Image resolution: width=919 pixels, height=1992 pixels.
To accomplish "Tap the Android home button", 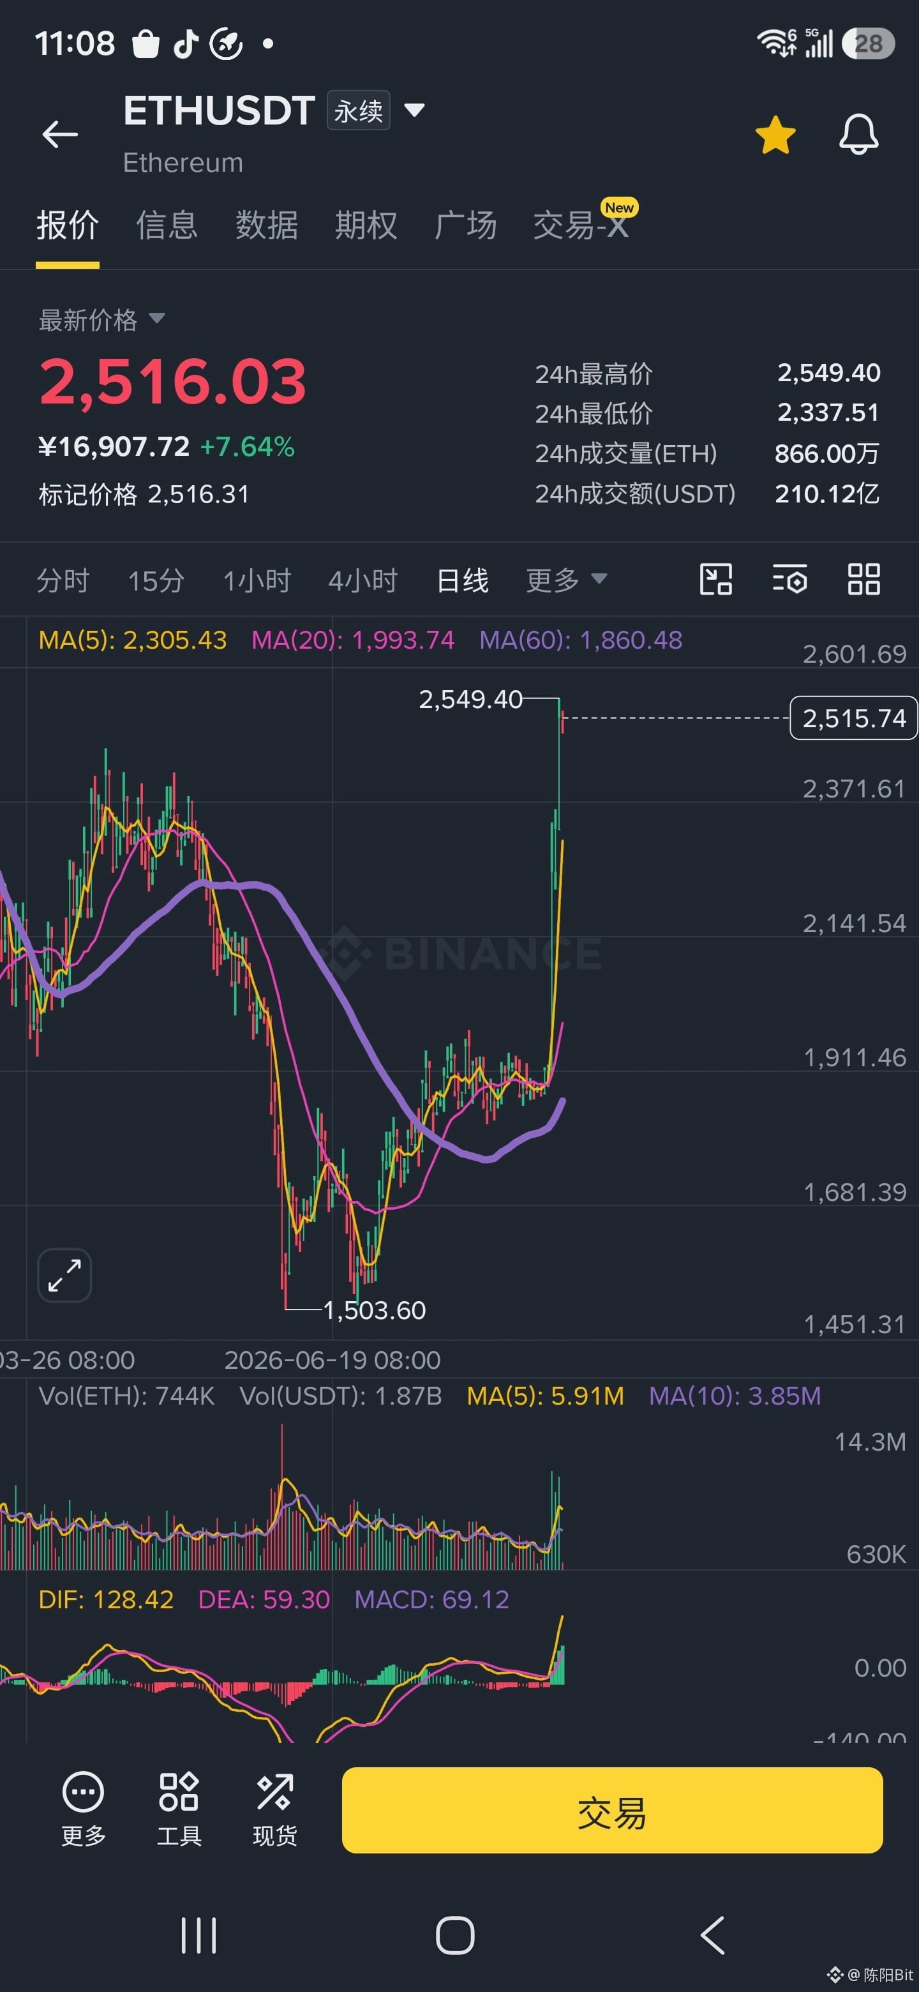I will pyautogui.click(x=455, y=1936).
